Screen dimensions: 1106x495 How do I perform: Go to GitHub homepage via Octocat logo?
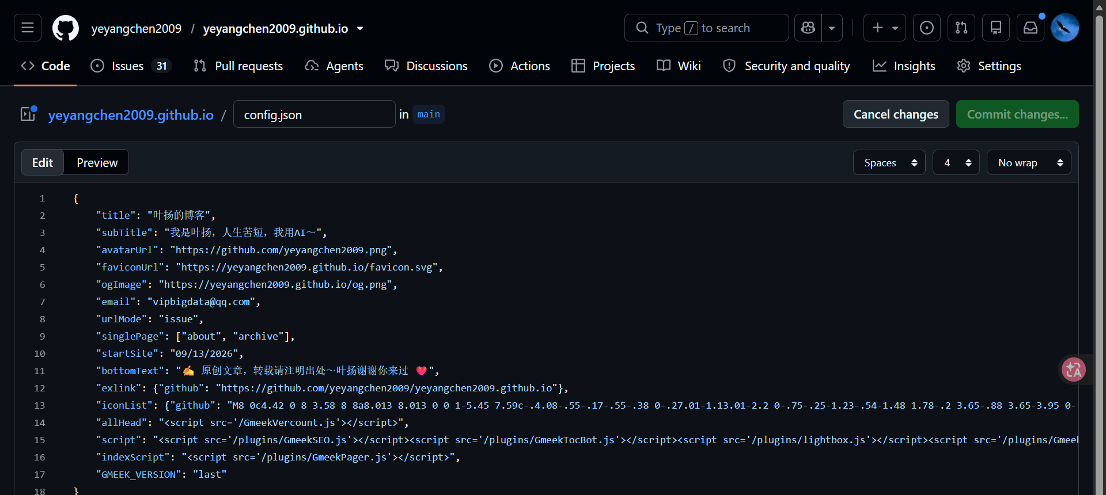[x=66, y=28]
